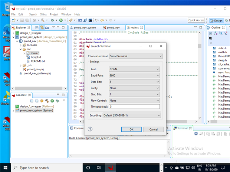Select the main.c editor tab
The height and width of the screenshot is (172, 230).
coord(135,27)
